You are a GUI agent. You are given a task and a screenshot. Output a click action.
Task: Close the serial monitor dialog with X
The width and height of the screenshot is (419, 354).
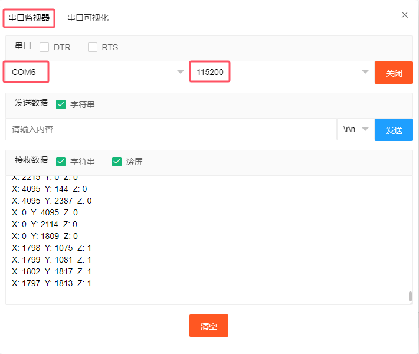[x=405, y=15]
